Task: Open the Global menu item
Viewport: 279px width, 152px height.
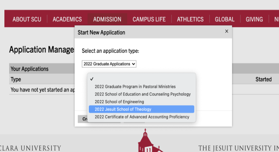Action: 225,19
